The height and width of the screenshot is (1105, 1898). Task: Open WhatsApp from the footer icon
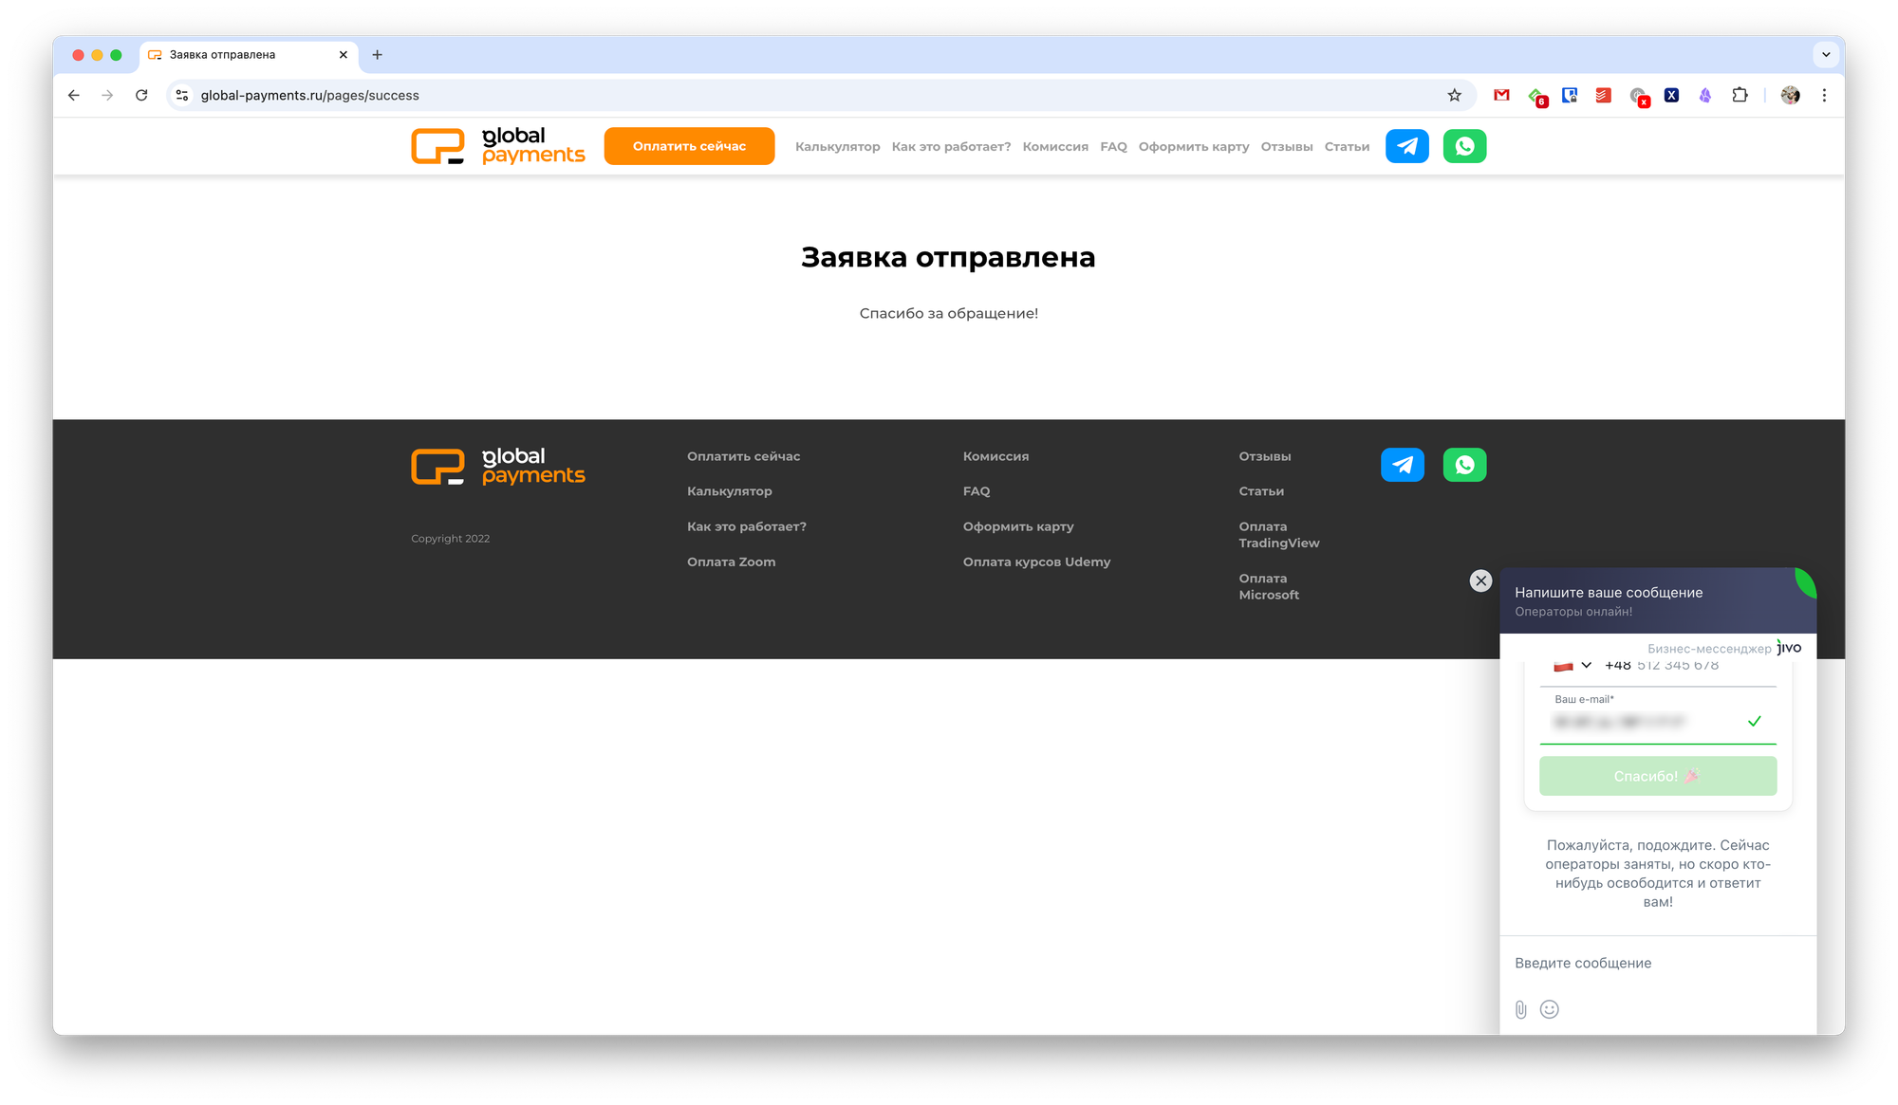pyautogui.click(x=1464, y=465)
